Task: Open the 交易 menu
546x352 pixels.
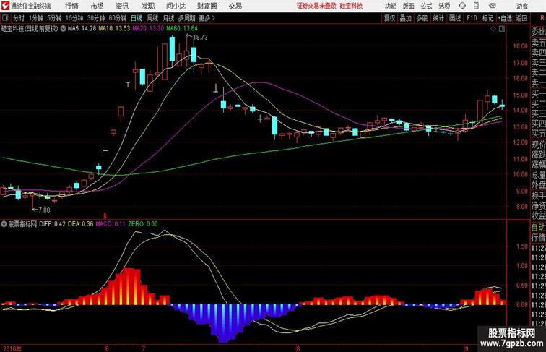Action: click(235, 6)
